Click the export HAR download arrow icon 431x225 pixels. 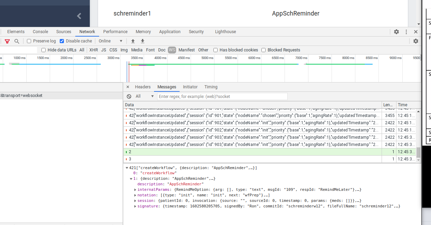[143, 41]
